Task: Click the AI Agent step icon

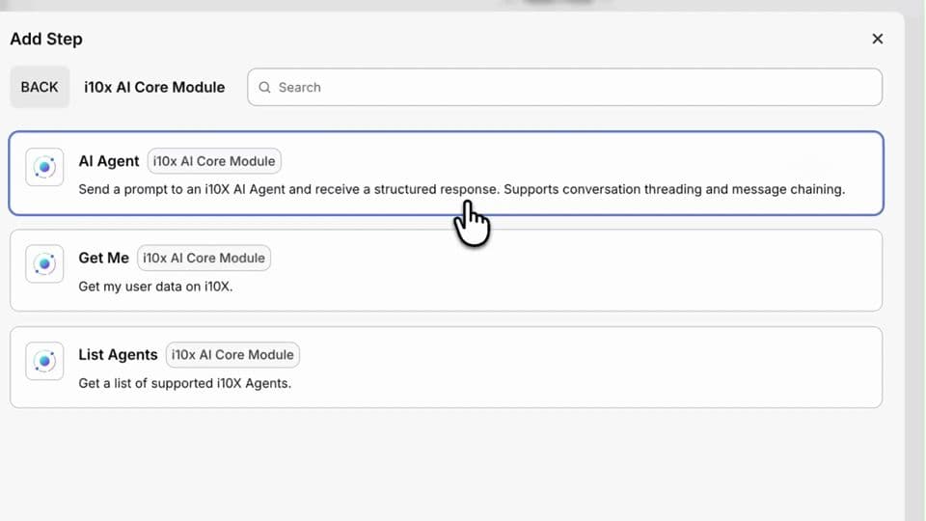Action: tap(44, 167)
